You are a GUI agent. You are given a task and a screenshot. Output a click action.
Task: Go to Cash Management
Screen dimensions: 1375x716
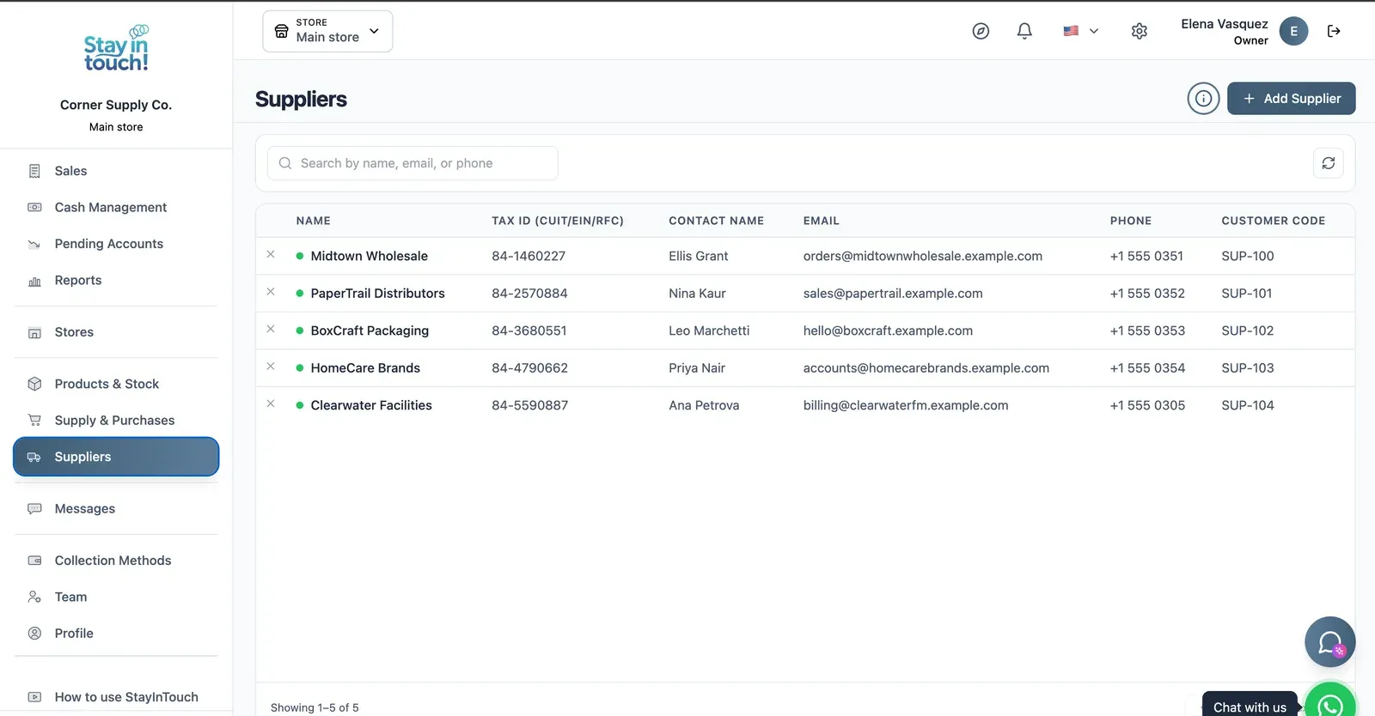click(116, 207)
